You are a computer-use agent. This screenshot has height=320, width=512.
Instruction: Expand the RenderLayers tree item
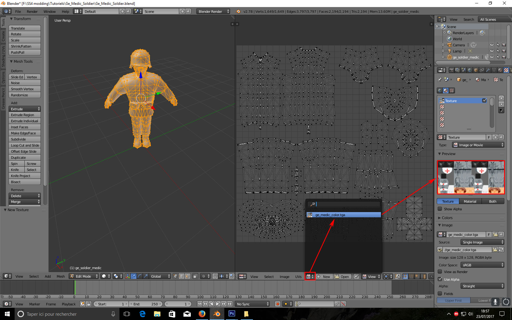coord(444,33)
